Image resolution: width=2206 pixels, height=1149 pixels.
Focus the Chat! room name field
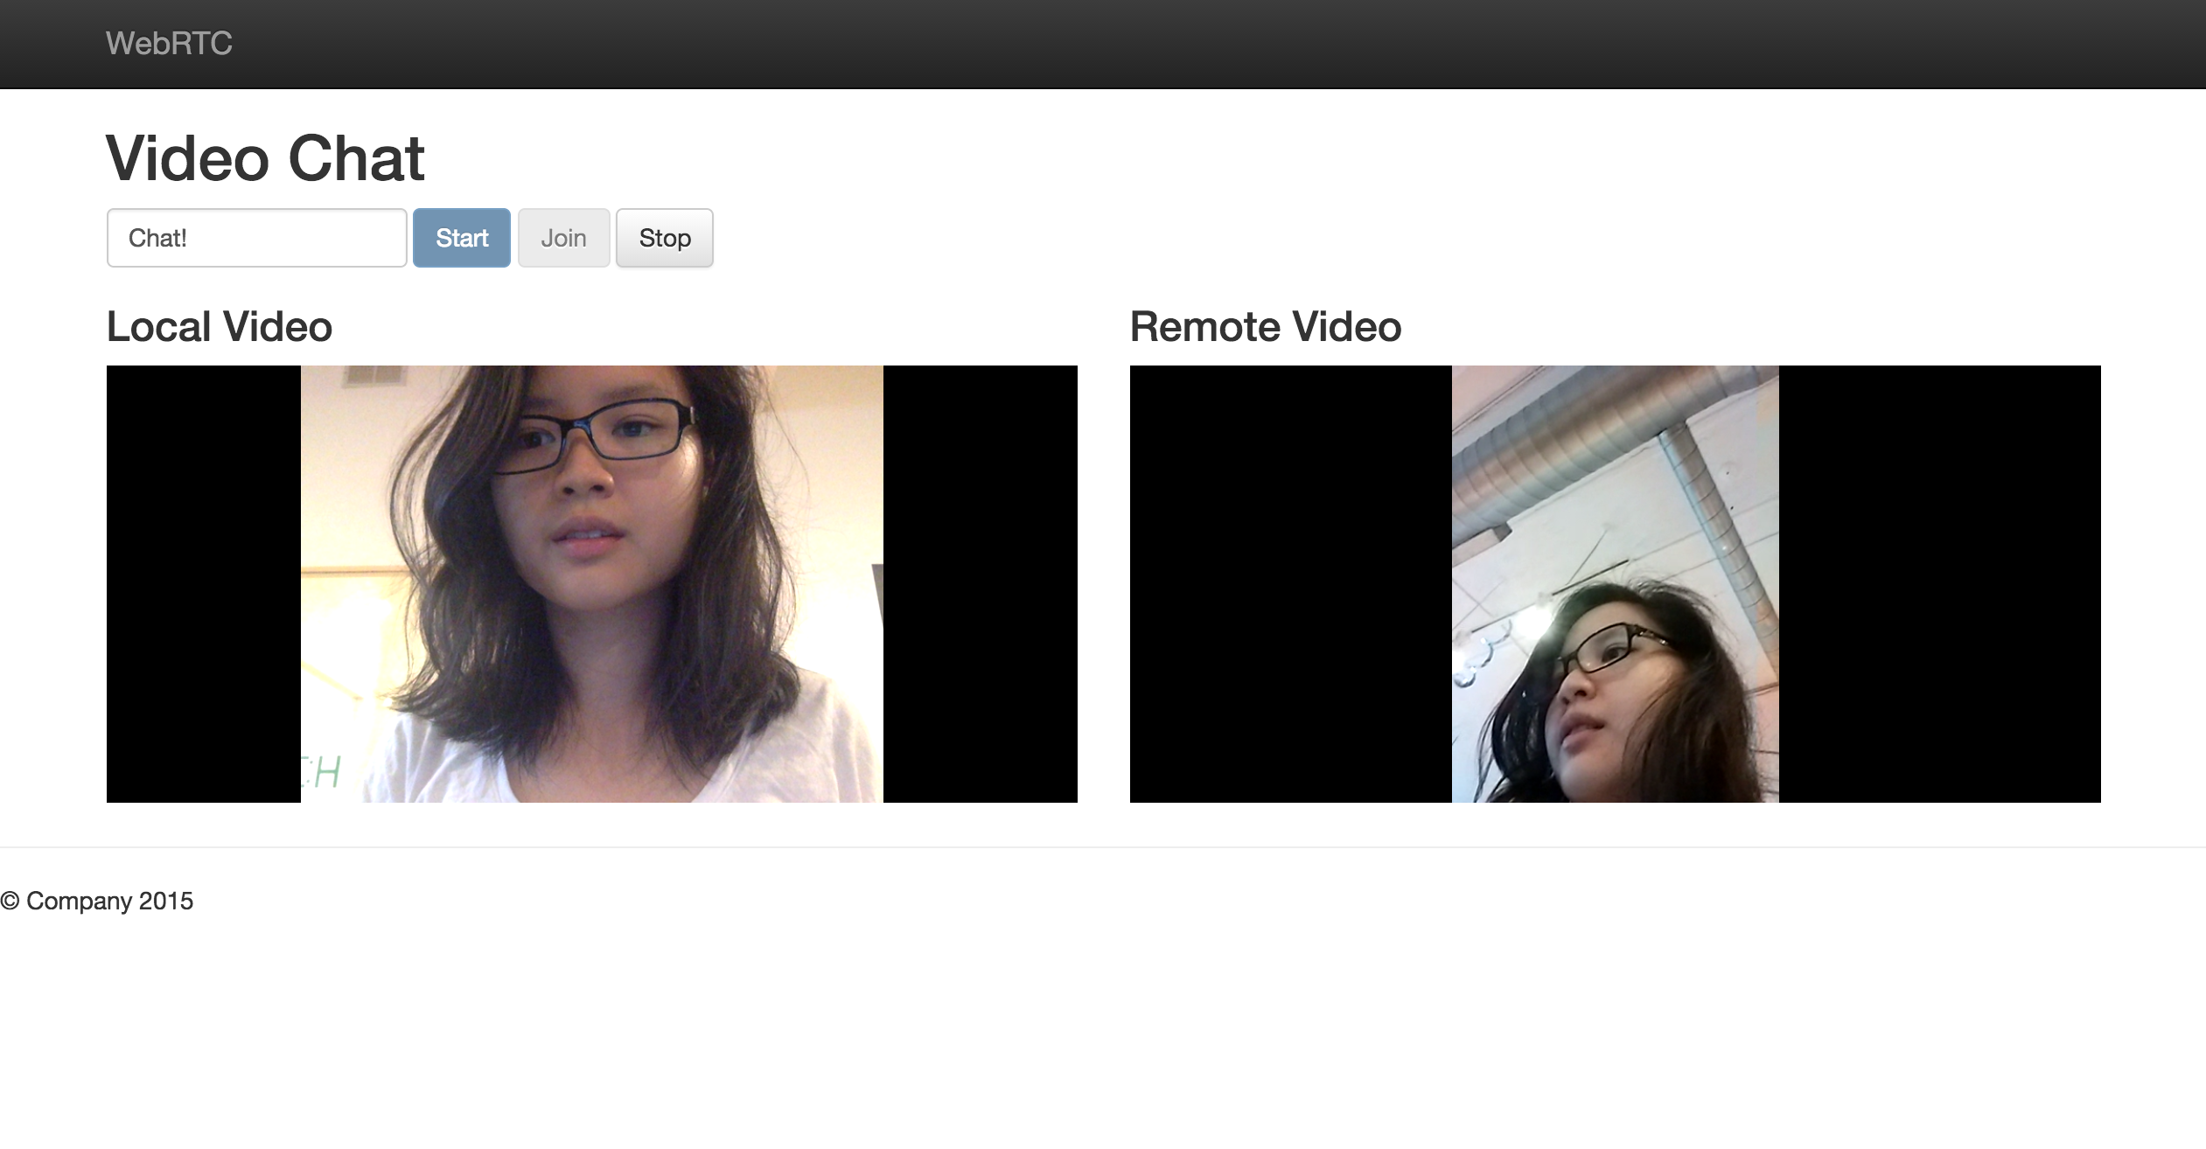point(257,238)
